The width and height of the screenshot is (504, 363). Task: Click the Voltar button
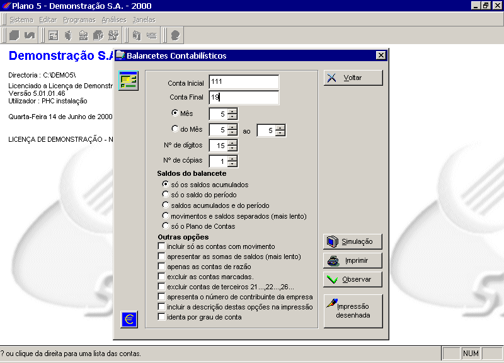353,78
